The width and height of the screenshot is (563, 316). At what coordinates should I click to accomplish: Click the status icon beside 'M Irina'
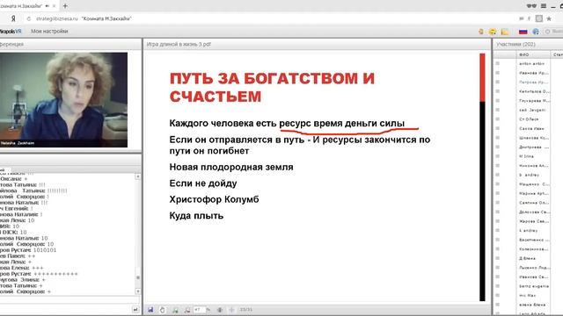[497, 156]
